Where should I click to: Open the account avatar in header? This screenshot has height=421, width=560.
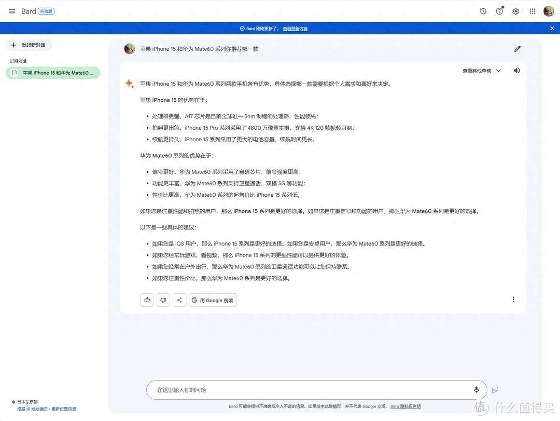tap(549, 11)
